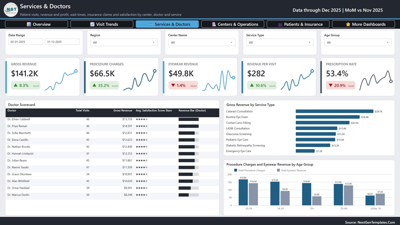Open Patients & Insurance tab
The height and width of the screenshot is (225, 400).
[298, 24]
